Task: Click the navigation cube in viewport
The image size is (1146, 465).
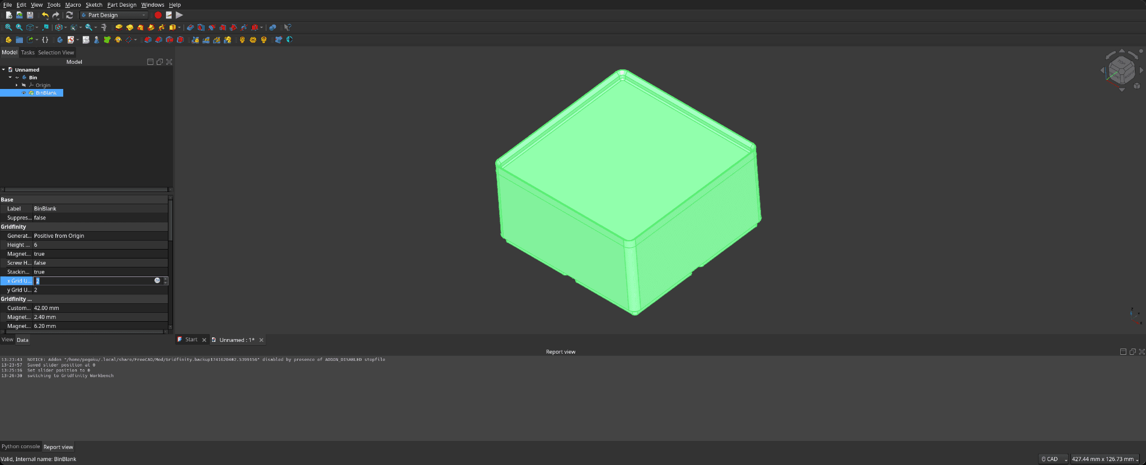Action: coord(1122,70)
